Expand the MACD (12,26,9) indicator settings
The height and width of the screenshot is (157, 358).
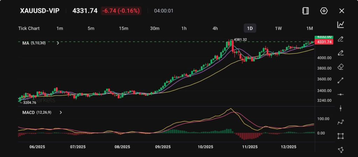[x=61, y=112]
